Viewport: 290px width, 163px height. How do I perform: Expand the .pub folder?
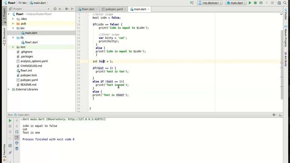pos(13,24)
